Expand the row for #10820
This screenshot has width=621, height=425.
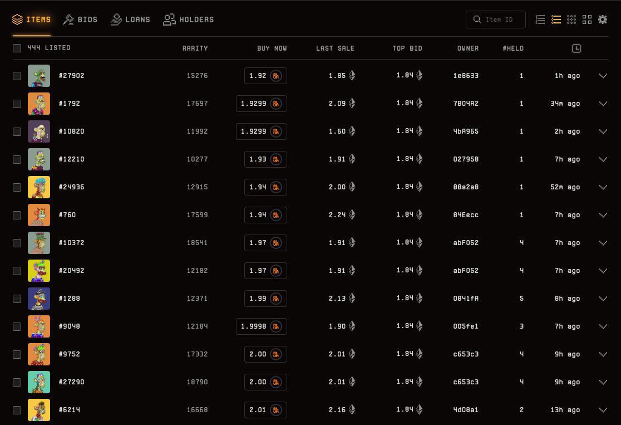(x=603, y=131)
